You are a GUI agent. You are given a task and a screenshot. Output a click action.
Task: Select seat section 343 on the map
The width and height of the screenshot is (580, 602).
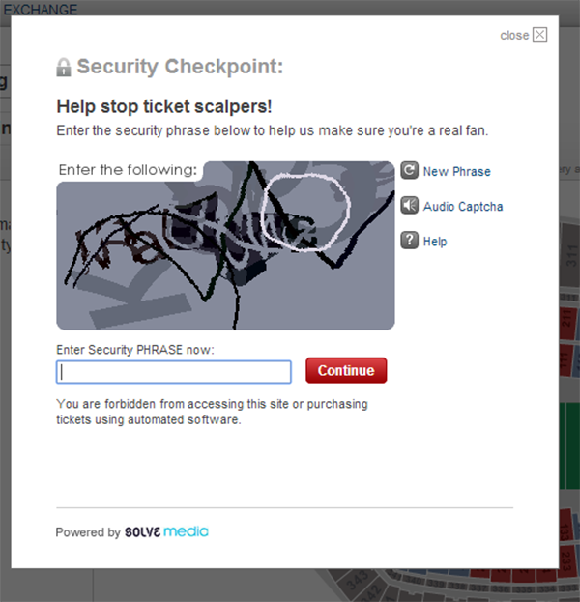[x=356, y=578]
